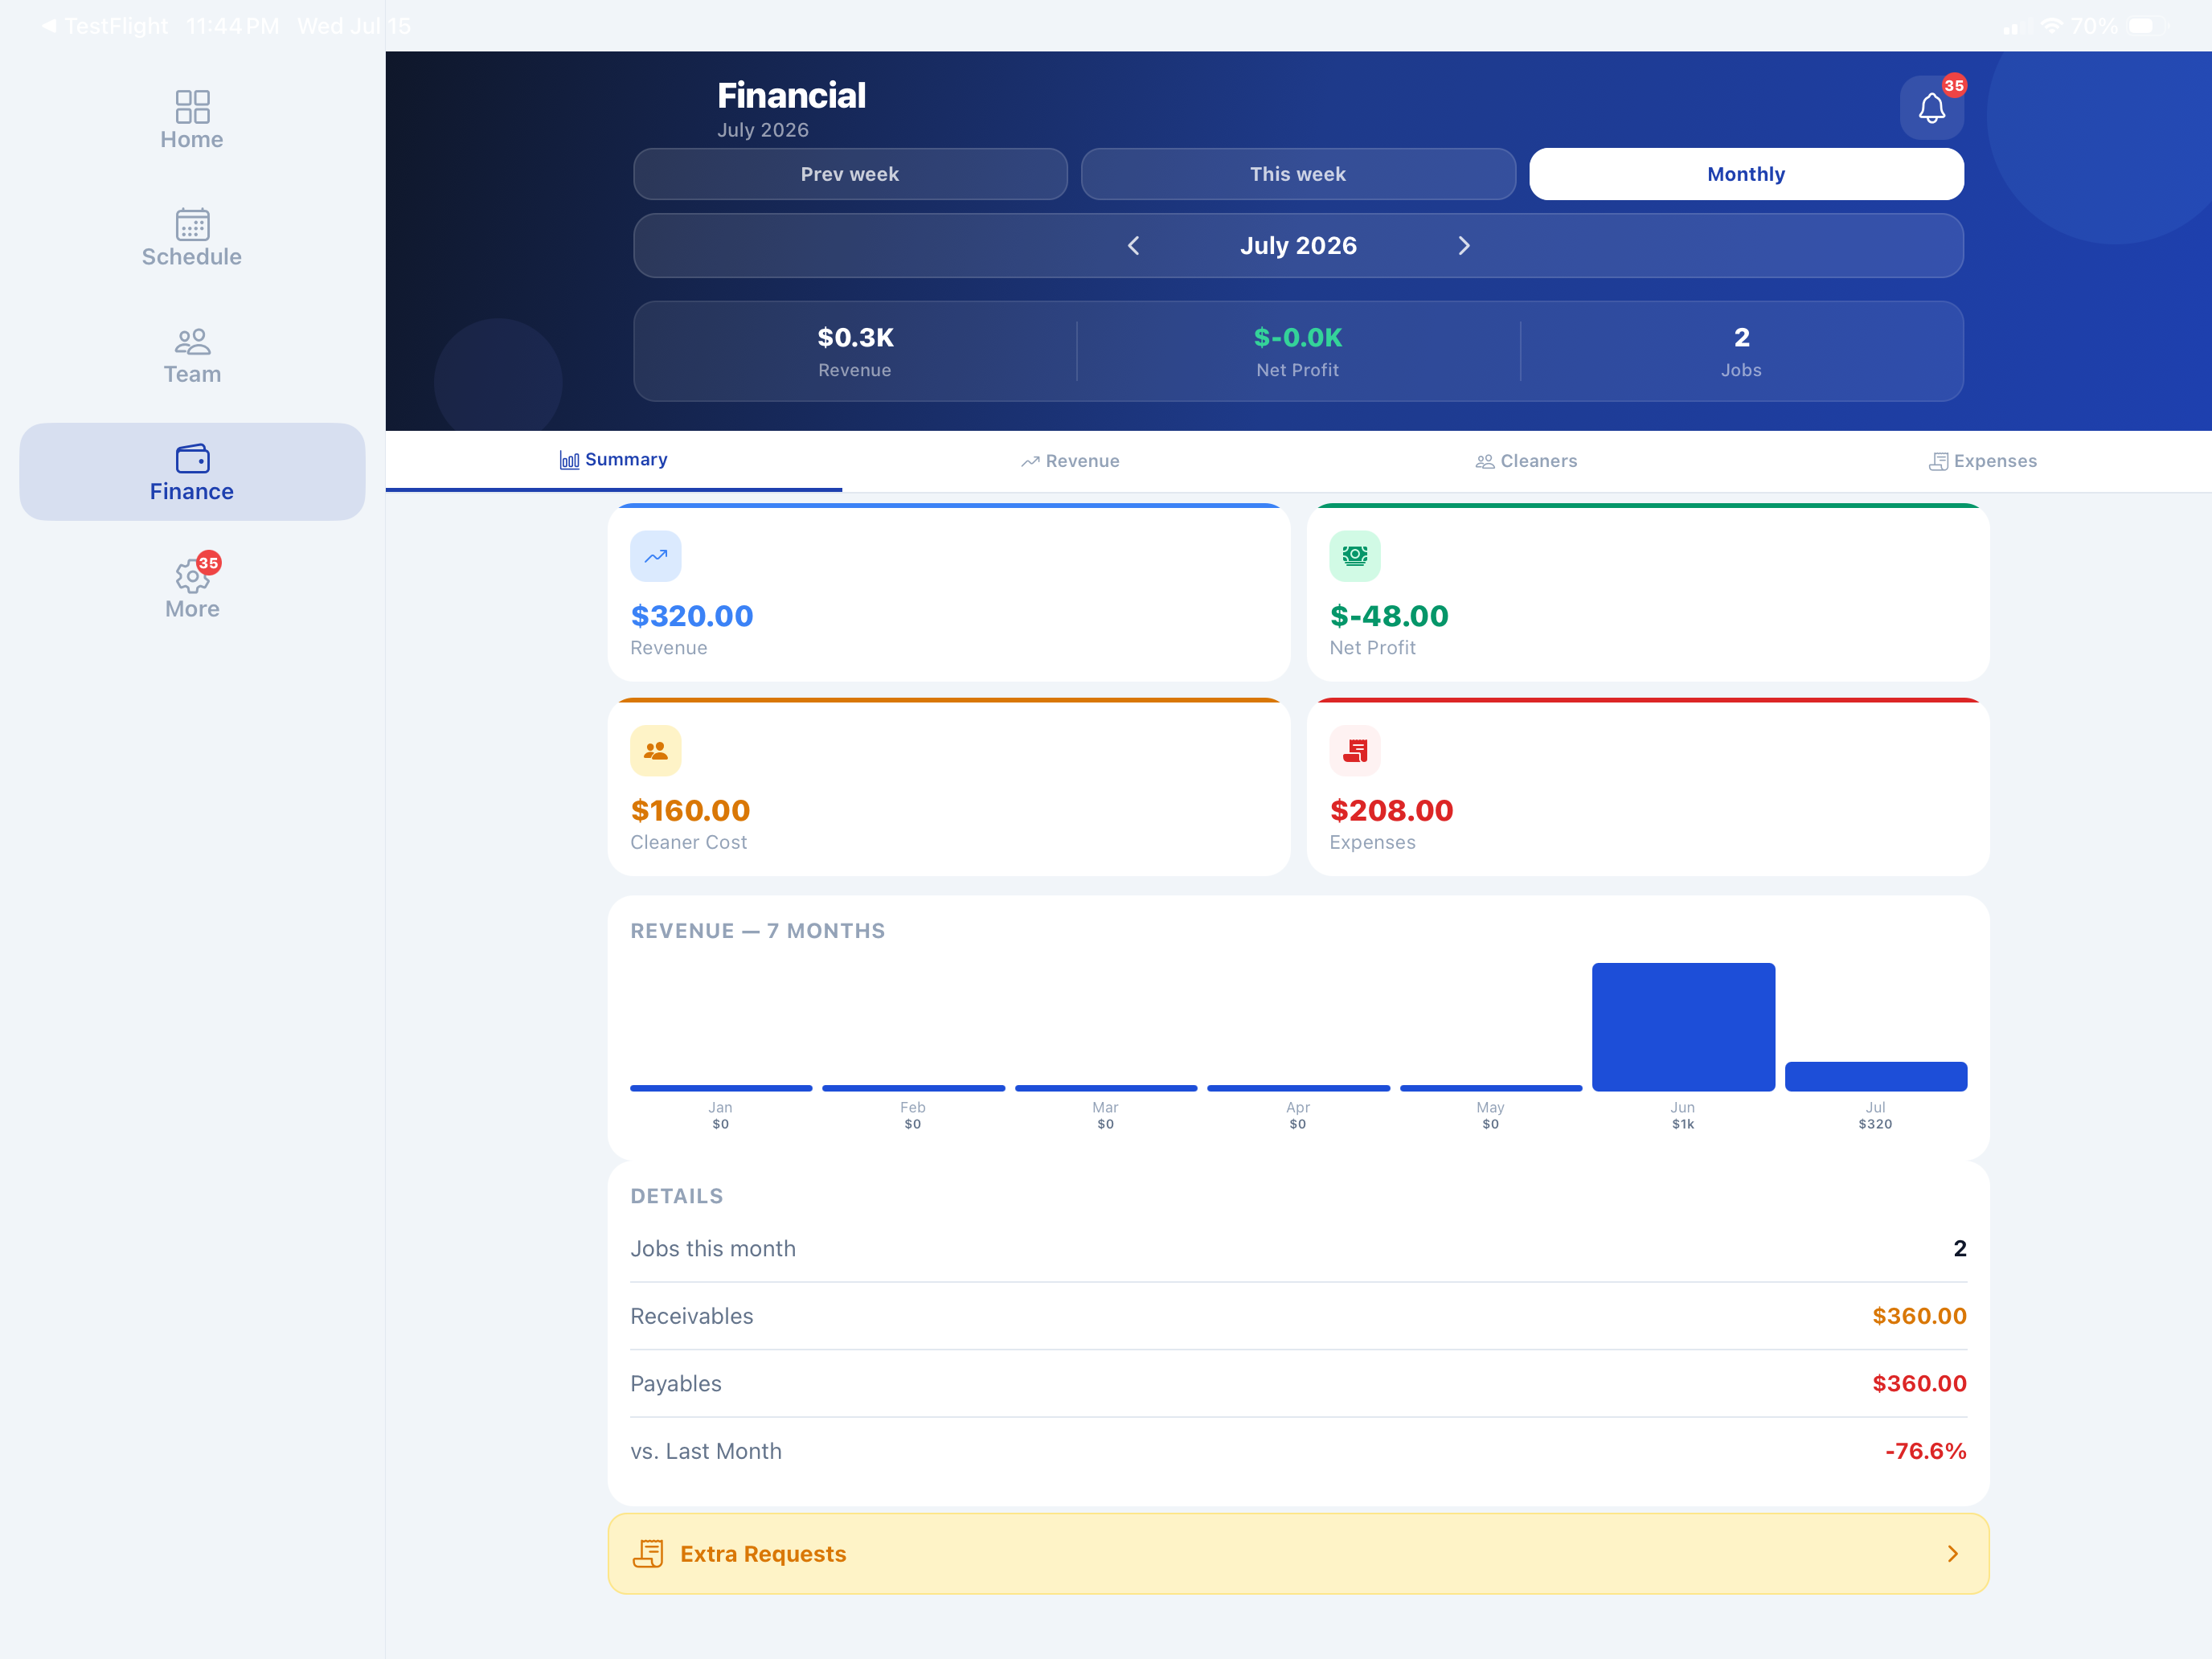The height and width of the screenshot is (1659, 2212).
Task: Click the July 2026 month label in selector
Action: pos(1298,246)
